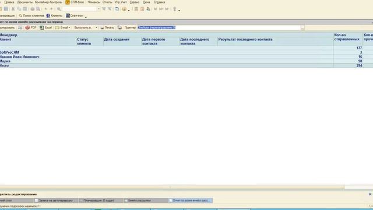
Task: Click the Принтер name input field
Action: [x=219, y=27]
